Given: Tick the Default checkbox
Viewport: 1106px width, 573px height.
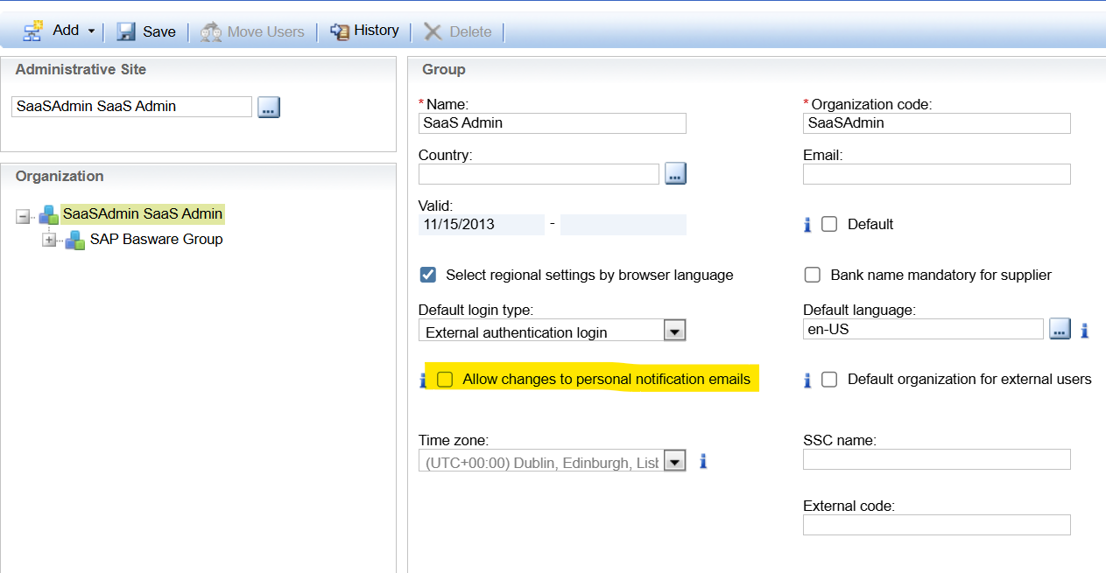Looking at the screenshot, I should pyautogui.click(x=829, y=224).
